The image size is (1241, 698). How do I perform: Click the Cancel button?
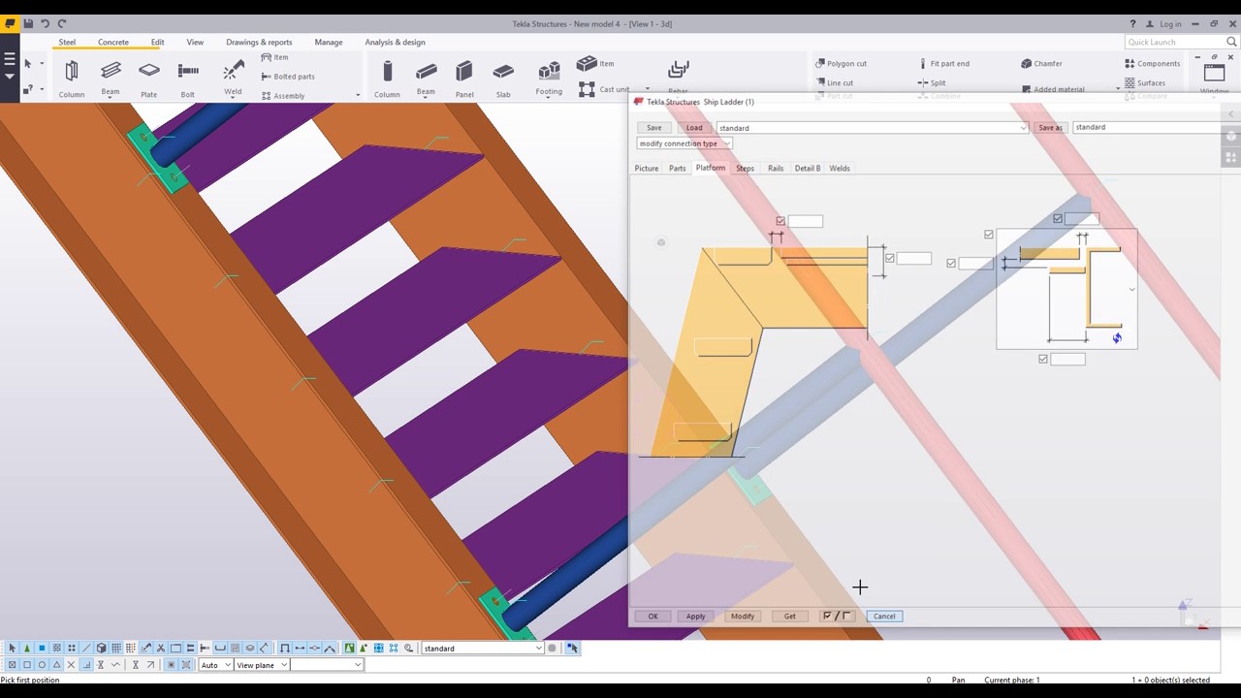(x=884, y=616)
